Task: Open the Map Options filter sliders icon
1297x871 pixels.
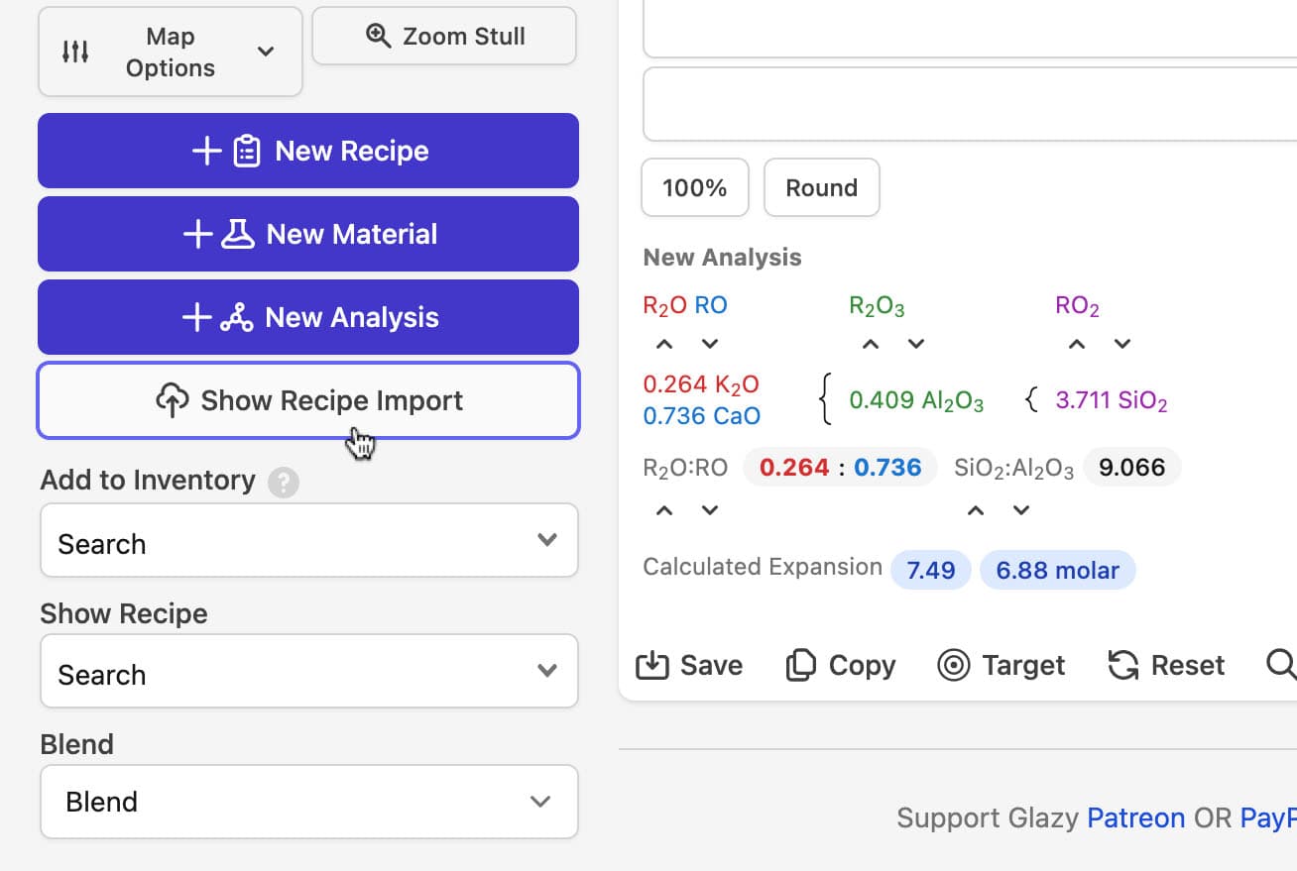Action: pos(77,52)
